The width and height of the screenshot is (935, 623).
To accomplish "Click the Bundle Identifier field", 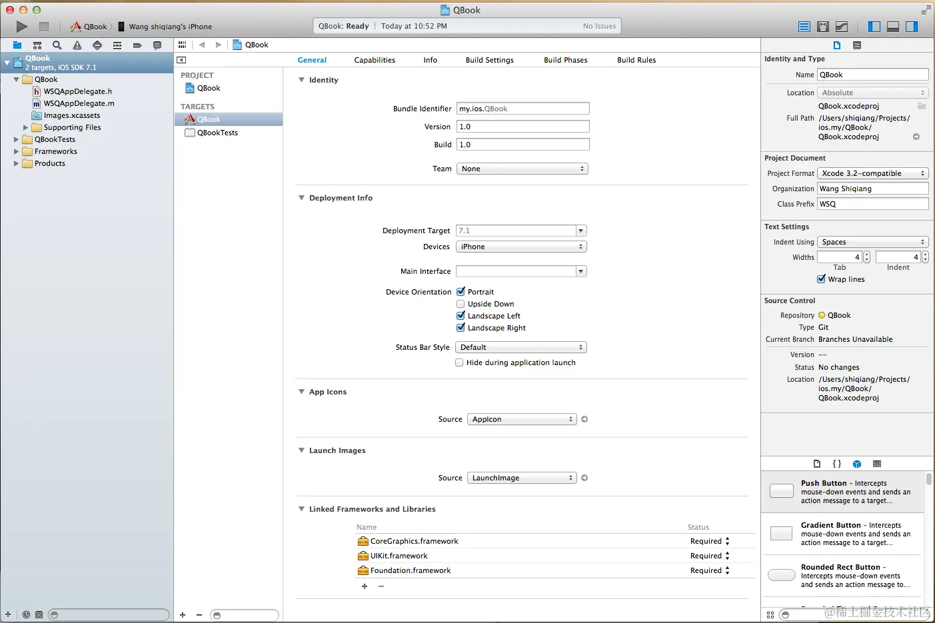I will click(x=523, y=109).
